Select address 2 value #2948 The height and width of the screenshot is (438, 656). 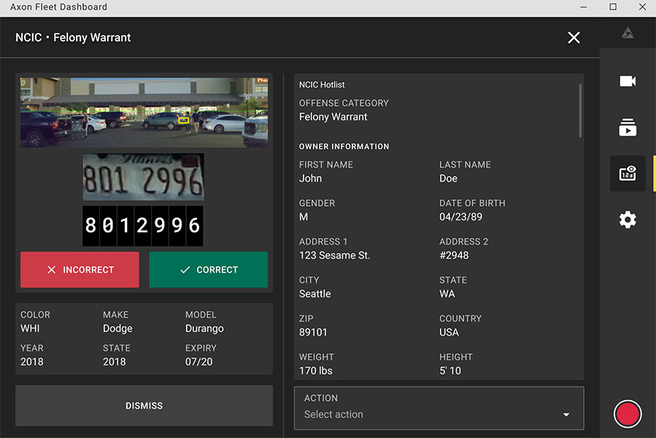454,255
